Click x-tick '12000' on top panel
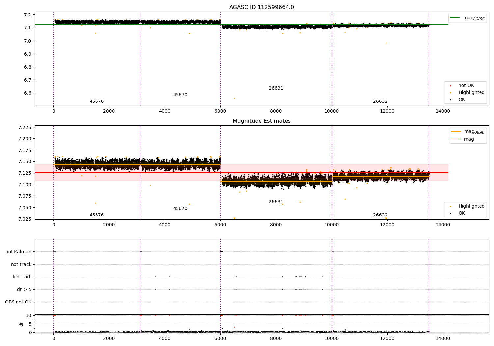 point(387,111)
